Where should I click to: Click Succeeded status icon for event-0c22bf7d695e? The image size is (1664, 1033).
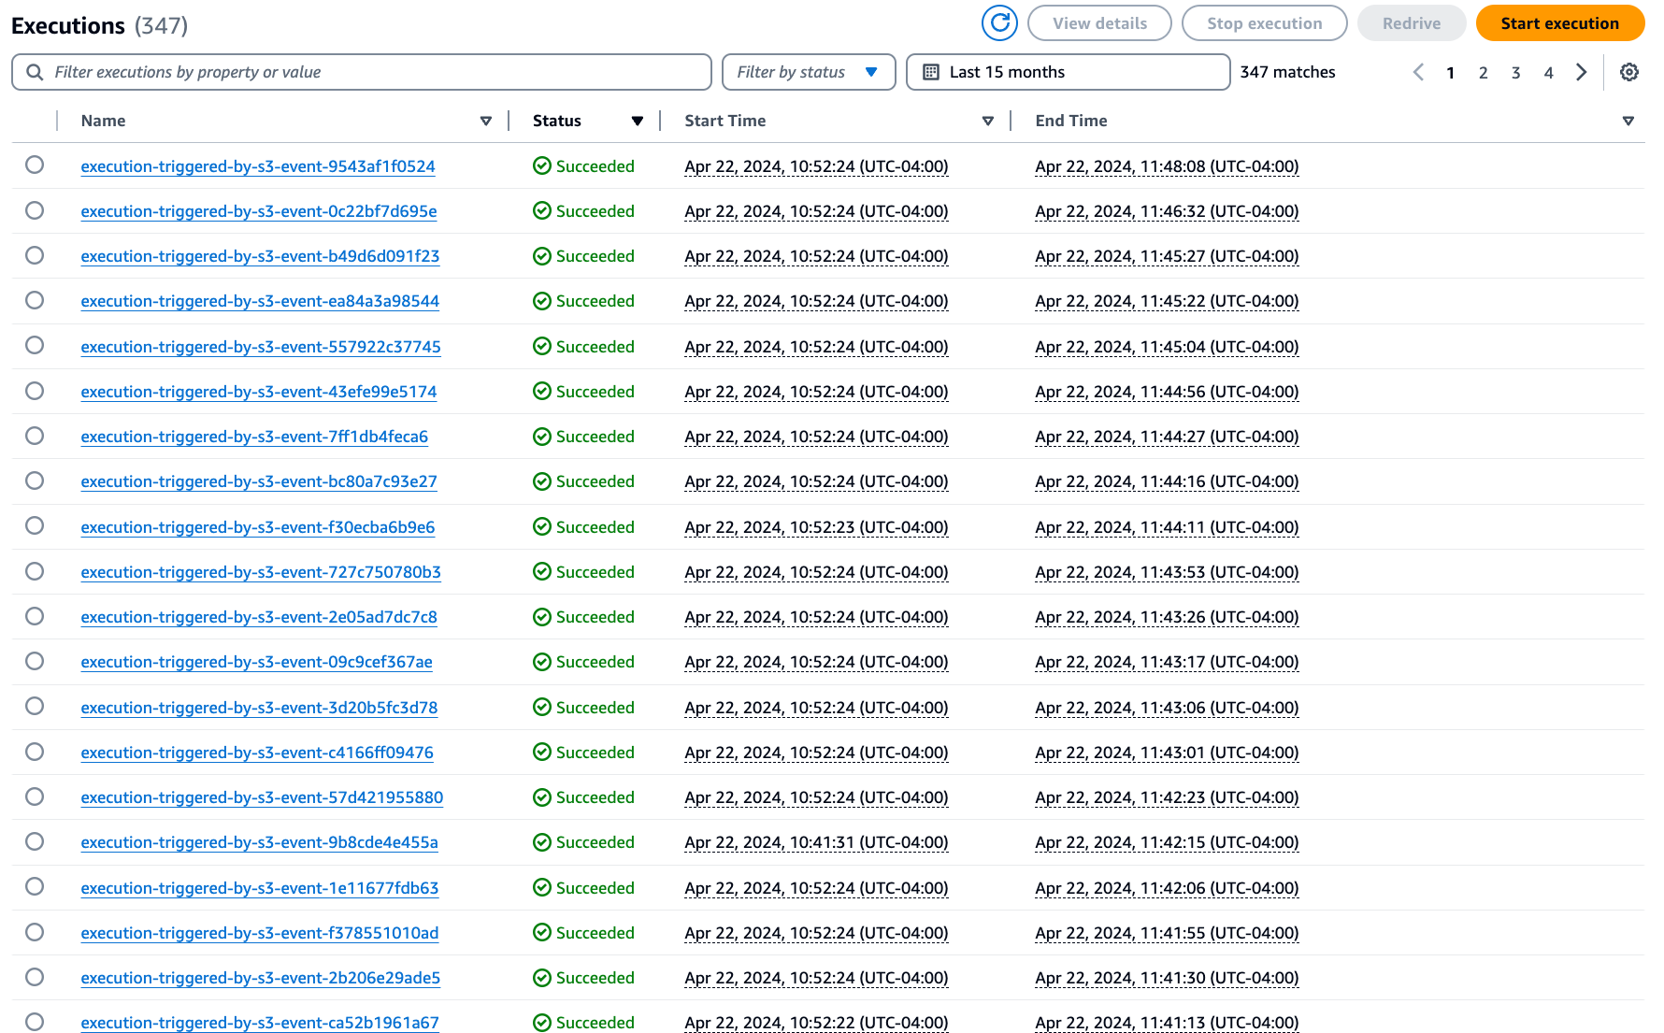coord(542,211)
